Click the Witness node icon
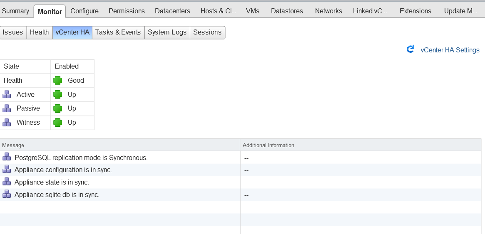 point(7,122)
